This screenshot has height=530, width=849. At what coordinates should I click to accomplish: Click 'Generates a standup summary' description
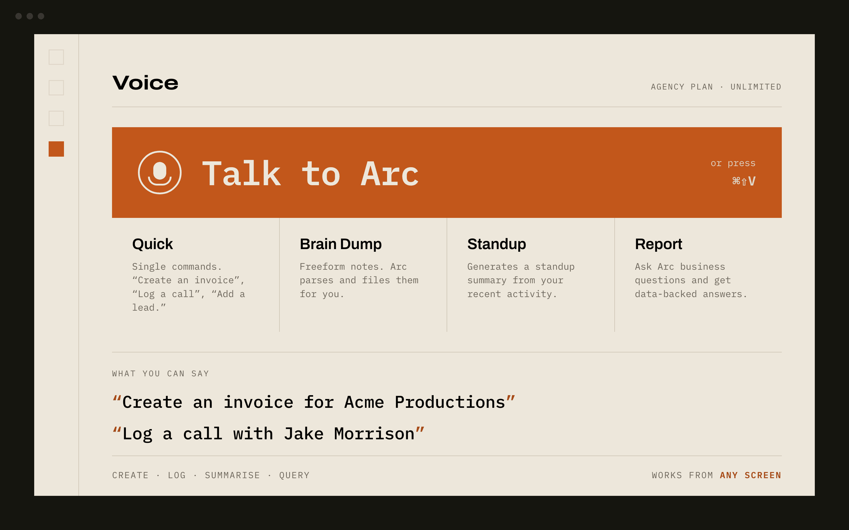(x=521, y=280)
